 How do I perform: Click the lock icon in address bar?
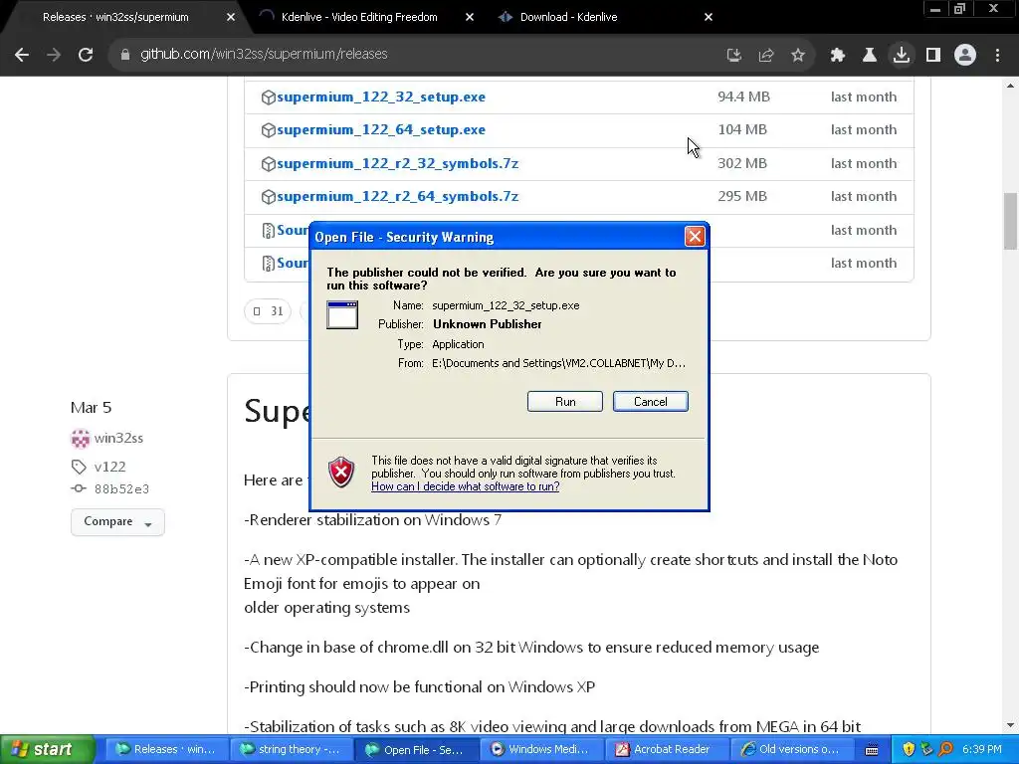click(125, 55)
